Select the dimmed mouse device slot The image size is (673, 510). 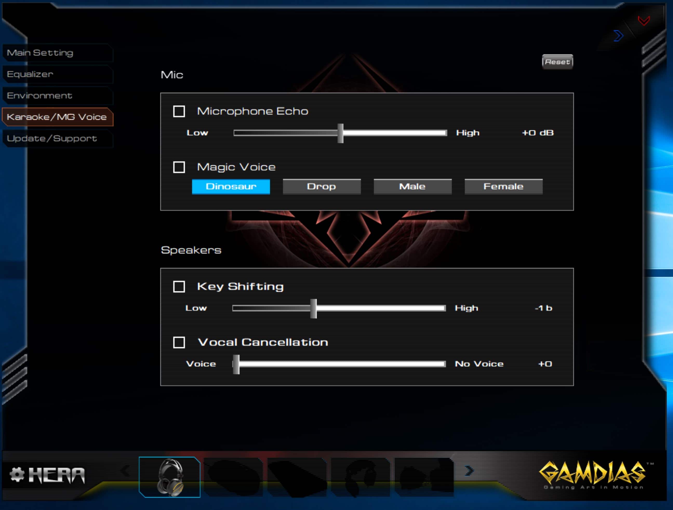233,477
